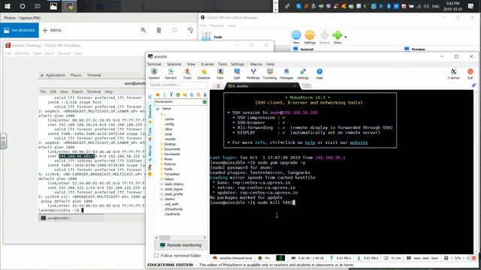Click the X server toolbar icon at right
The height and width of the screenshot is (270, 481).
click(453, 73)
